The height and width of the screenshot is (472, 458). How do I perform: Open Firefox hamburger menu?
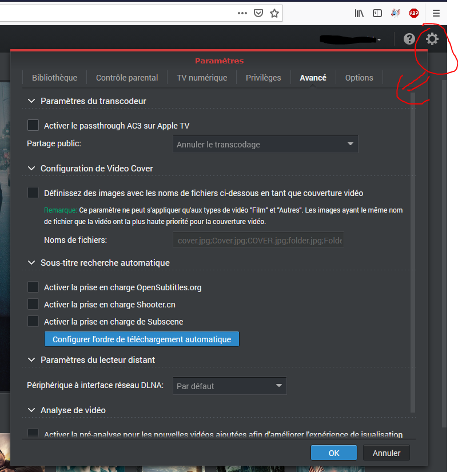436,13
